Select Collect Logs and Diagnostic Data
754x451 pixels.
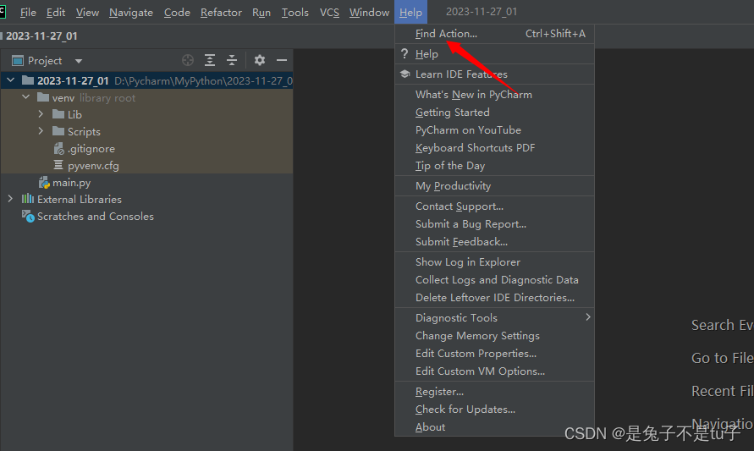(494, 279)
